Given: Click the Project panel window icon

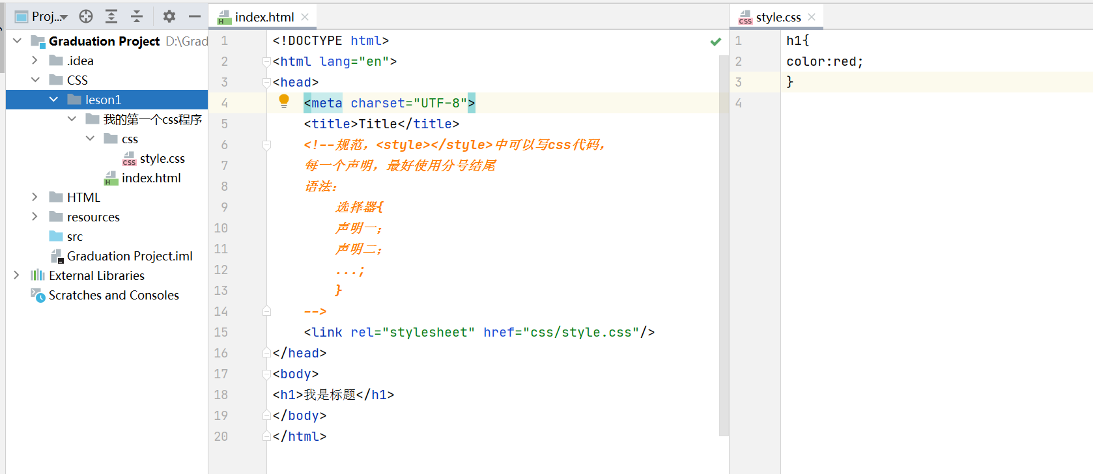Looking at the screenshot, I should click(21, 16).
